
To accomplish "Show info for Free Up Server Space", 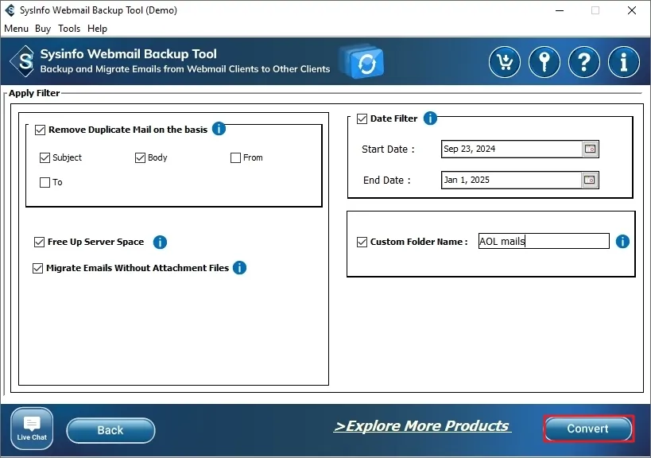I will [x=160, y=242].
